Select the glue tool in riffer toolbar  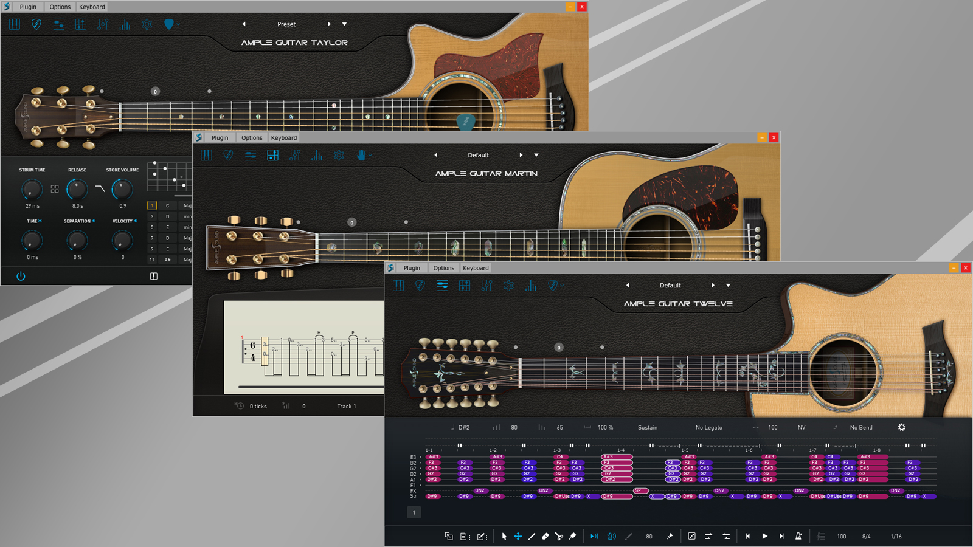[572, 537]
